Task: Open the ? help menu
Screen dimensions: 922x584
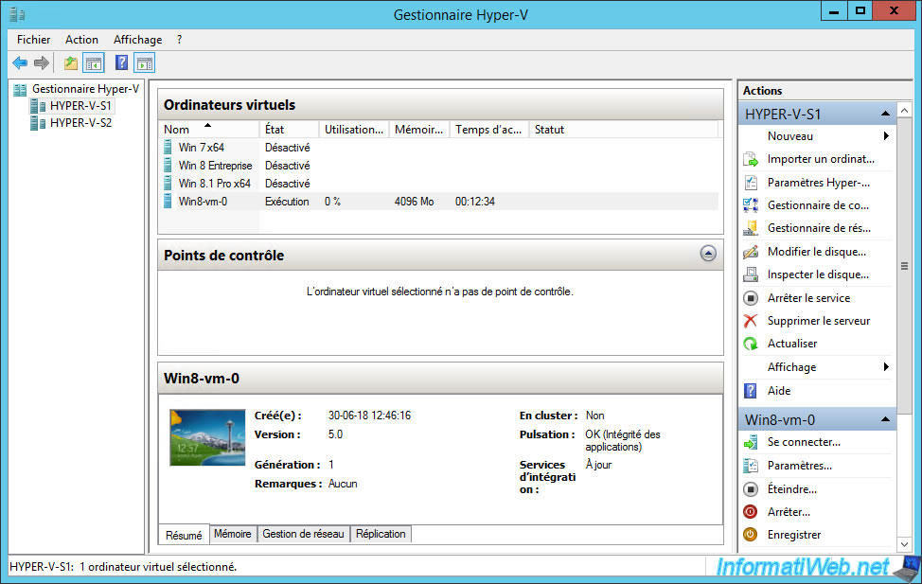Action: point(179,40)
